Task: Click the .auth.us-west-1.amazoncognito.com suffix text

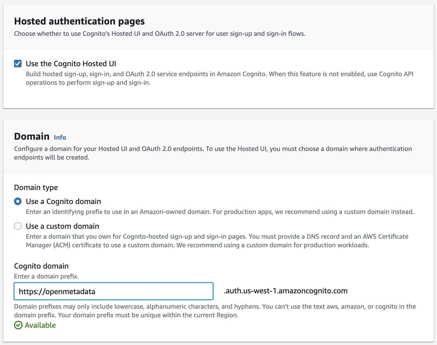Action: click(x=285, y=291)
